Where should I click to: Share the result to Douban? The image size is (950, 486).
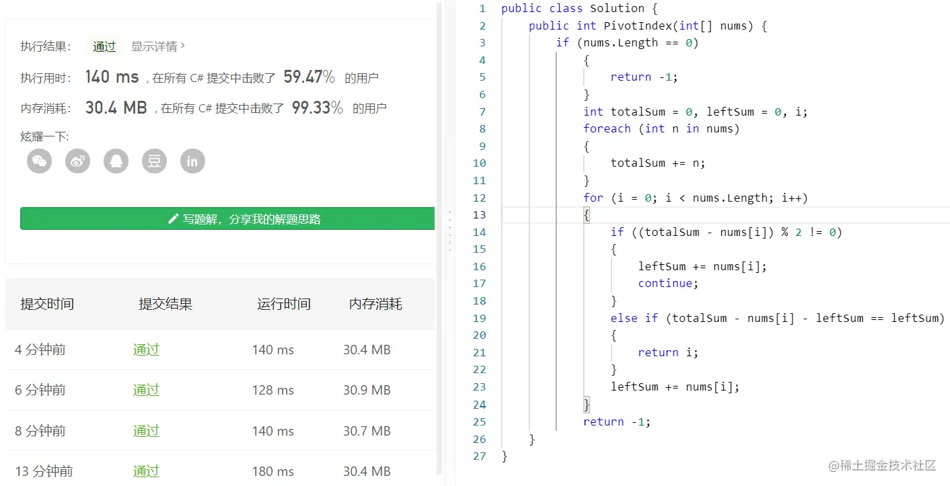[154, 161]
